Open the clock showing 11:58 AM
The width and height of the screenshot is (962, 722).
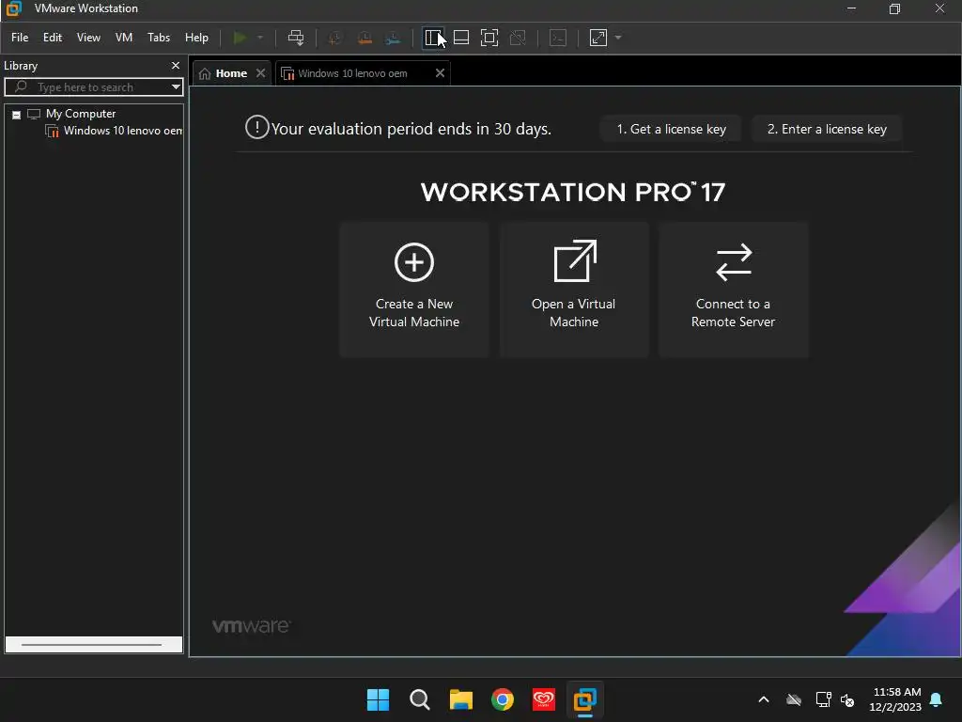click(x=895, y=699)
